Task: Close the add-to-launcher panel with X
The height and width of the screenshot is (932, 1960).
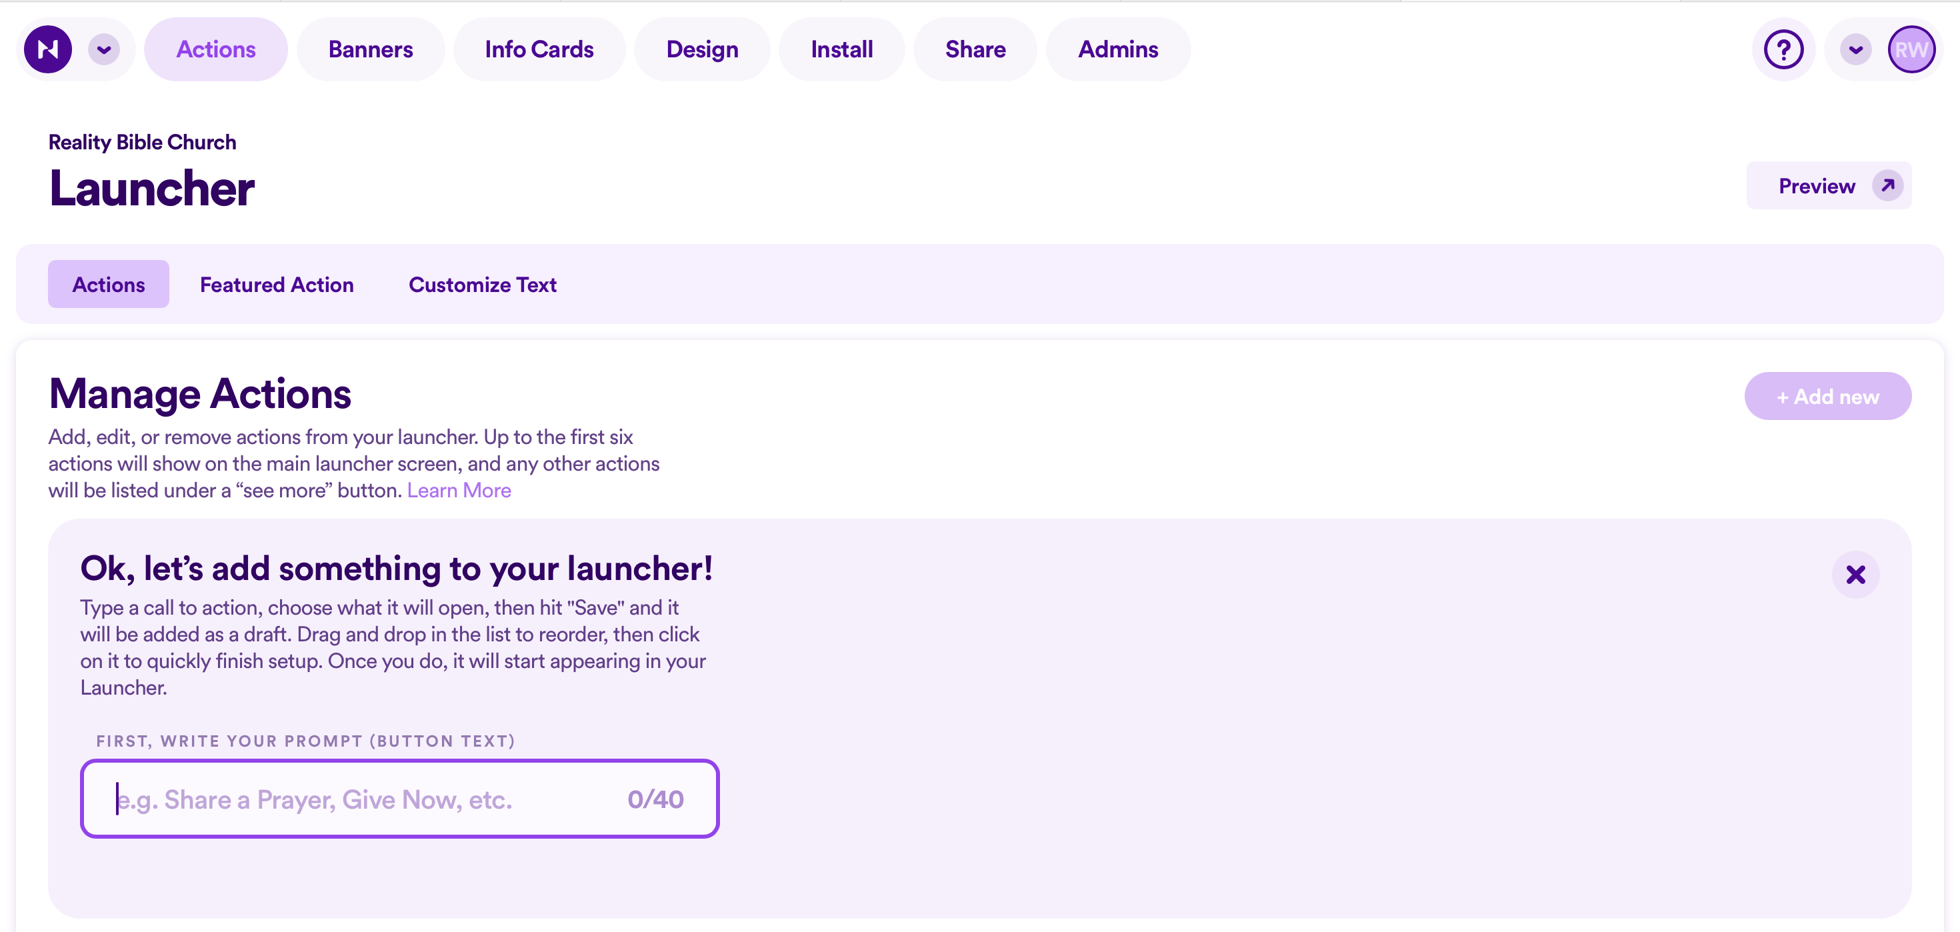Action: 1855,575
